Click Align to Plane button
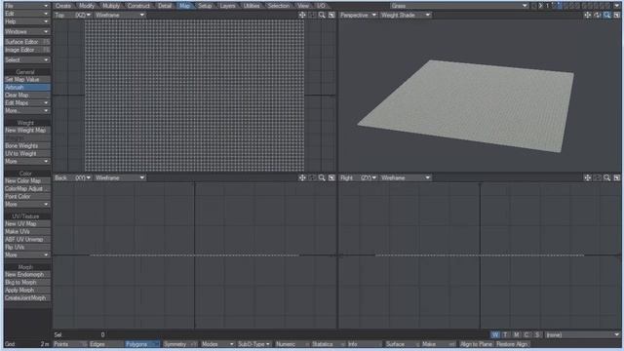Screen dimensions: 624x351 tap(476, 344)
